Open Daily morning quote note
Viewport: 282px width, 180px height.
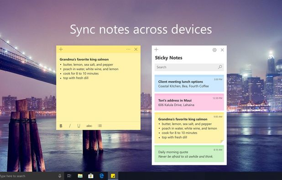coord(189,154)
